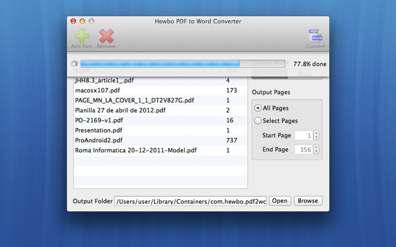The width and height of the screenshot is (396, 247).
Task: Increase End Page with up arrow
Action: click(x=316, y=147)
